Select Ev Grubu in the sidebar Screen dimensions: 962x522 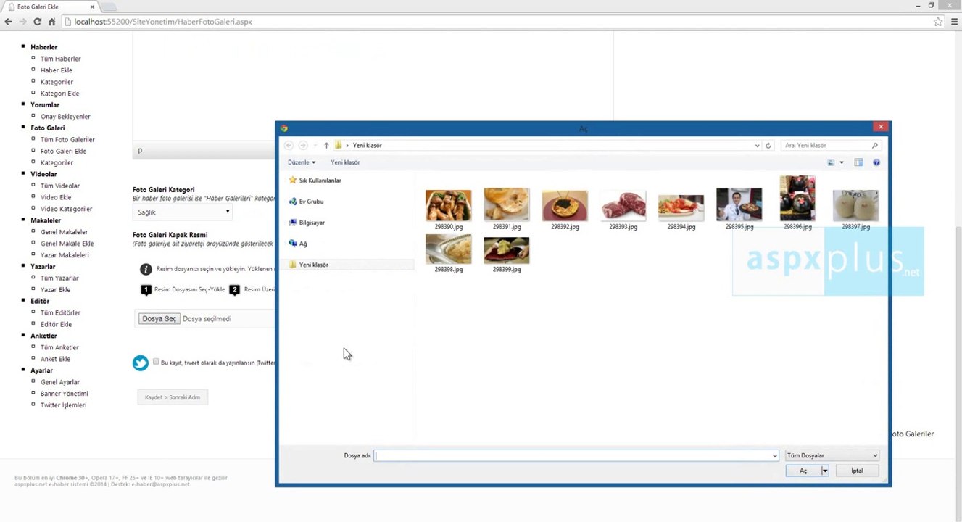click(x=306, y=202)
